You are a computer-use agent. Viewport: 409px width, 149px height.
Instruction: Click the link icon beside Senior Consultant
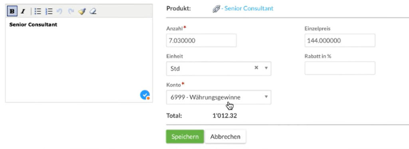click(216, 9)
